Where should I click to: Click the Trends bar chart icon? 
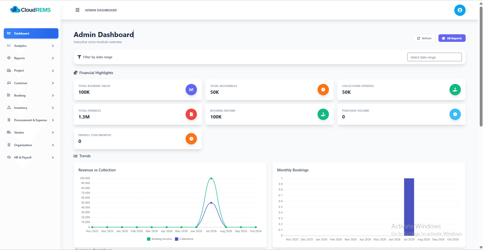click(x=75, y=156)
